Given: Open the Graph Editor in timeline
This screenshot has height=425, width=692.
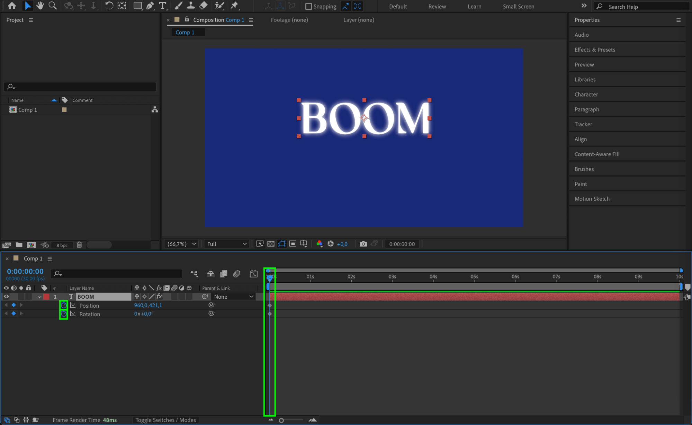Looking at the screenshot, I should 253,274.
